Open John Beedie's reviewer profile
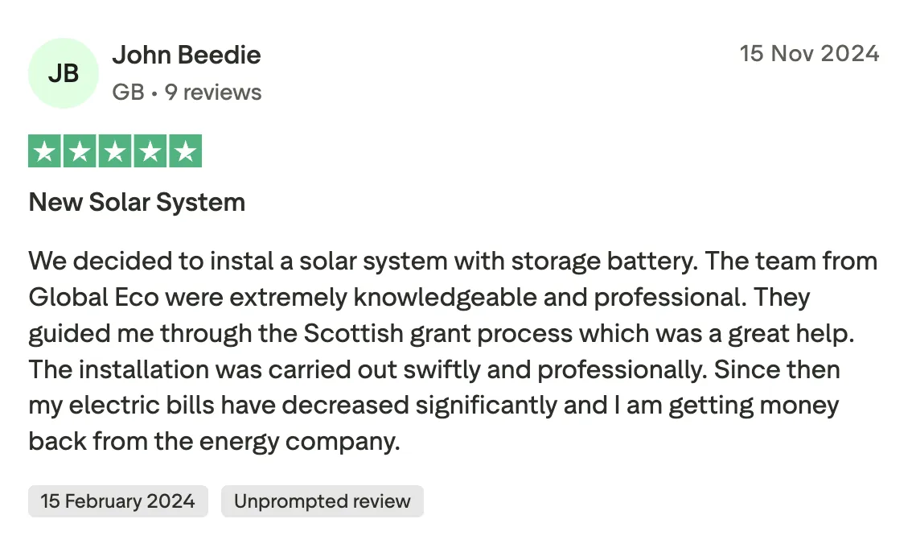912x552 pixels. [187, 56]
